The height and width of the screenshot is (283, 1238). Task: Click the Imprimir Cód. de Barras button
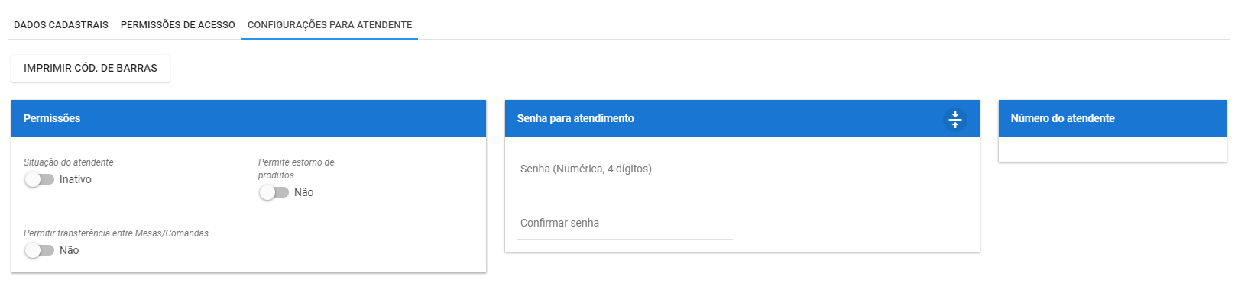click(x=90, y=68)
